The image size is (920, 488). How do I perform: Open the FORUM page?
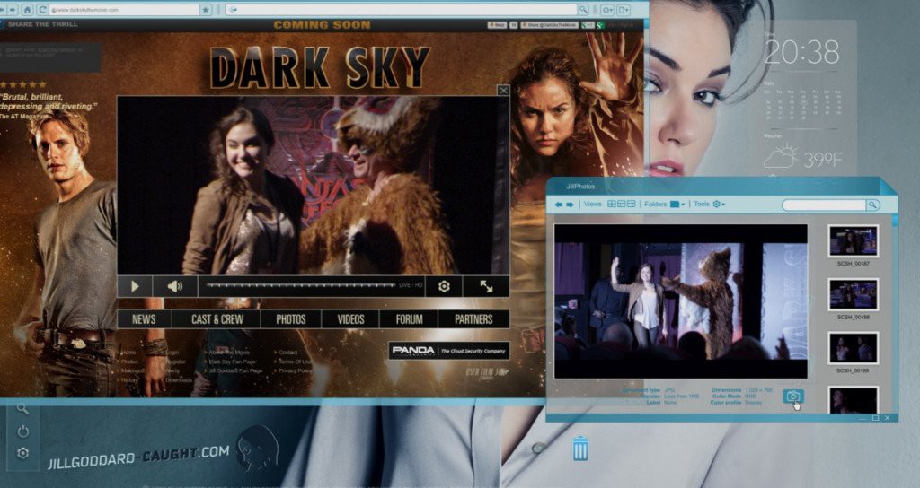point(409,319)
